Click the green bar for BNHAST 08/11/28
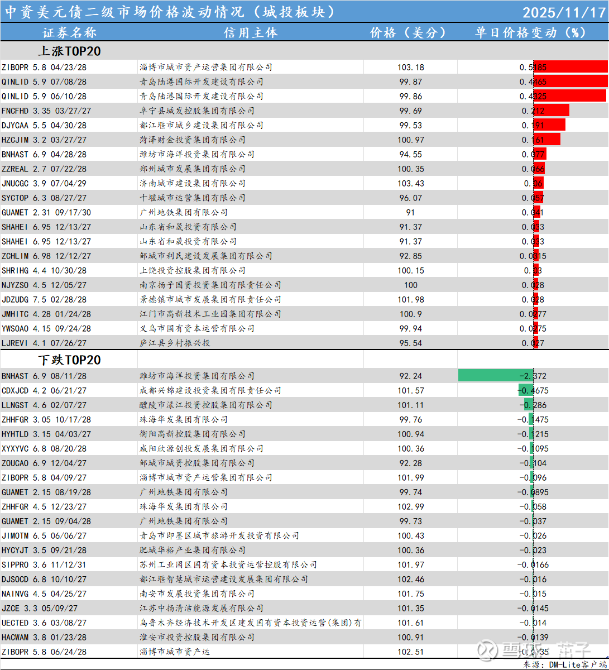Image resolution: width=609 pixels, height=670 pixels. (x=496, y=376)
